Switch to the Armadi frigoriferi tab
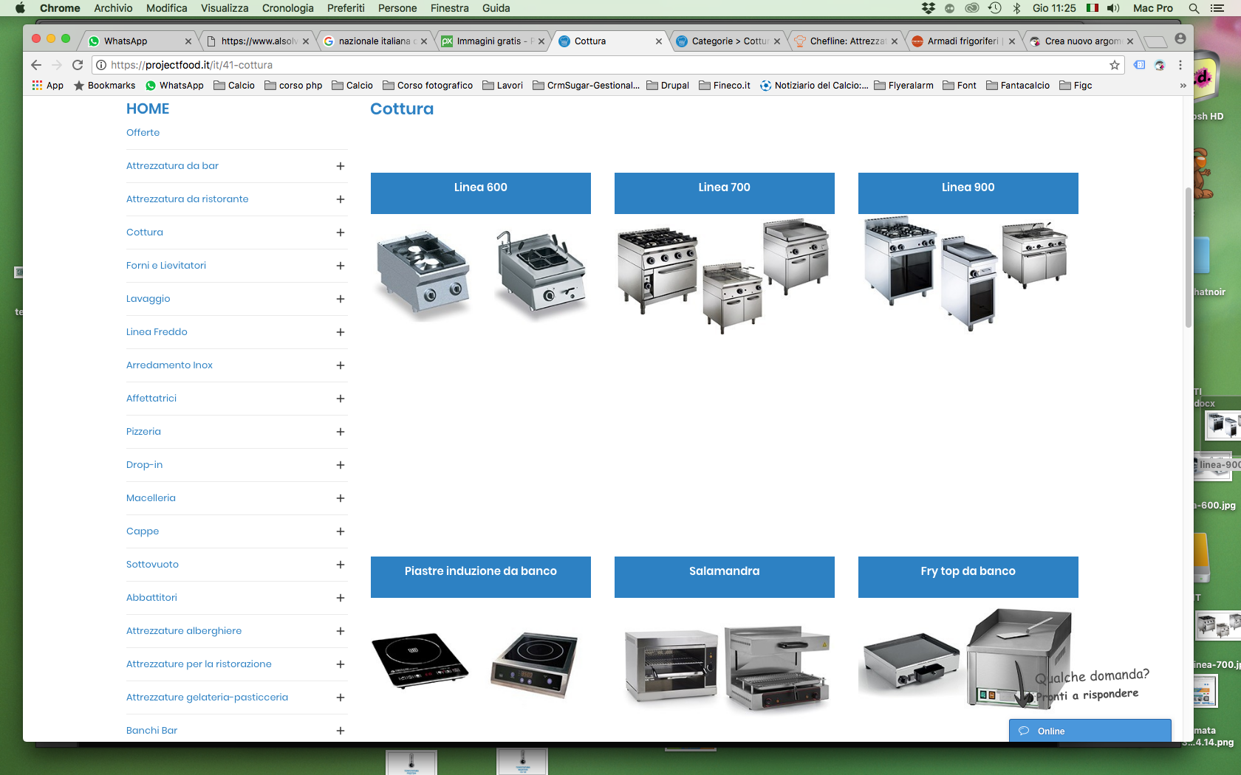Screen dimensions: 1241x775 (963, 41)
